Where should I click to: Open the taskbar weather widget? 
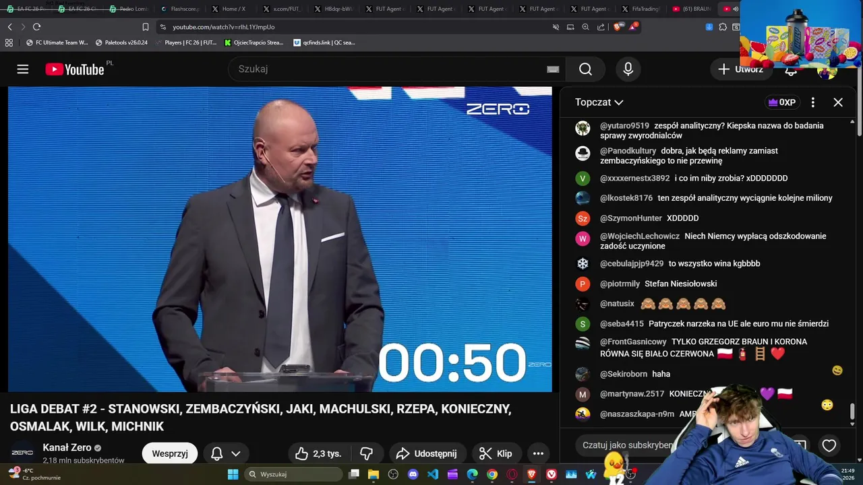coord(34,474)
